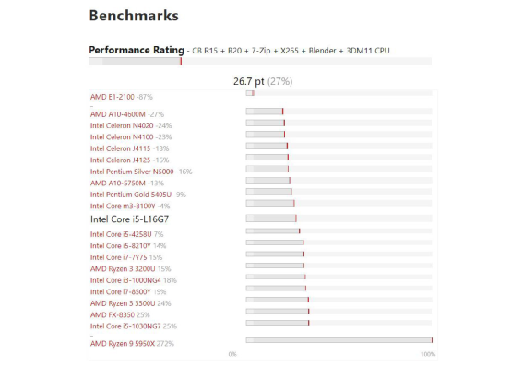Open the AMD Ryzen 3 3200U link

point(123,269)
